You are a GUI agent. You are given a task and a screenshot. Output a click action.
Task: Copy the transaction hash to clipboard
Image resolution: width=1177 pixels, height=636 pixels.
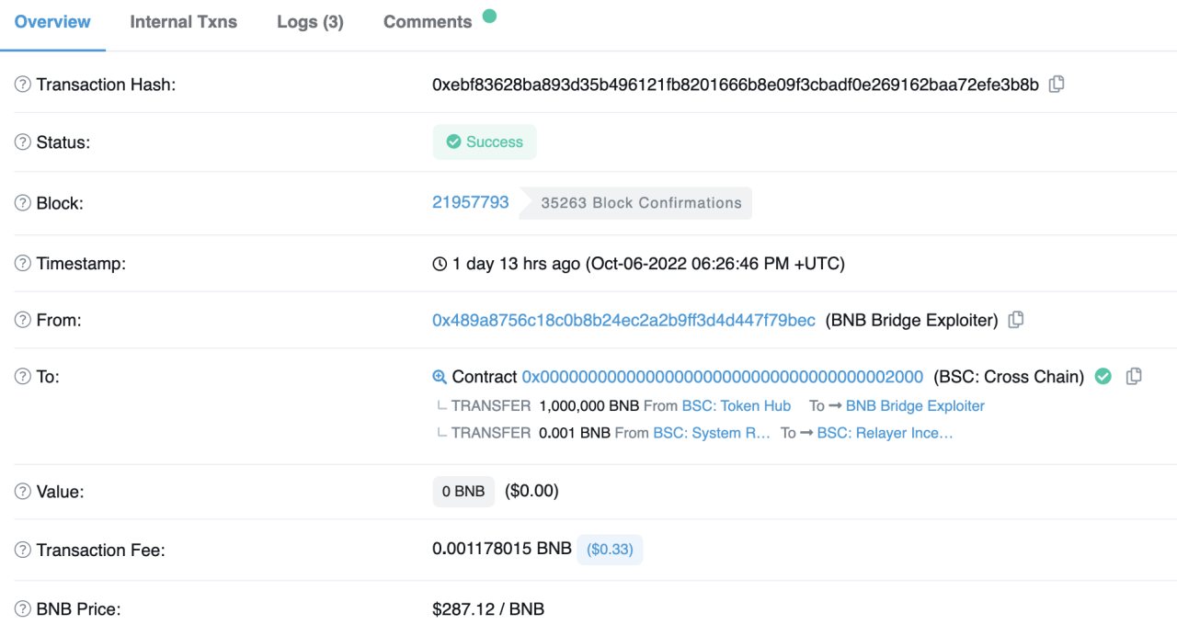point(1057,84)
